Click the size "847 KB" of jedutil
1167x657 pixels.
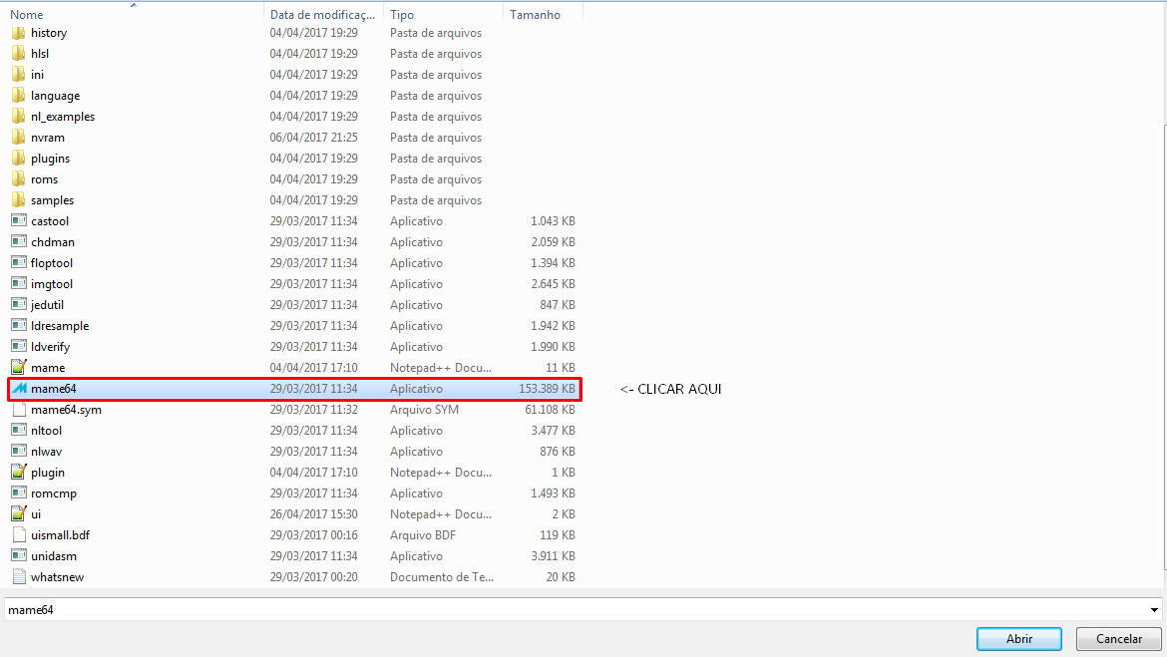558,305
